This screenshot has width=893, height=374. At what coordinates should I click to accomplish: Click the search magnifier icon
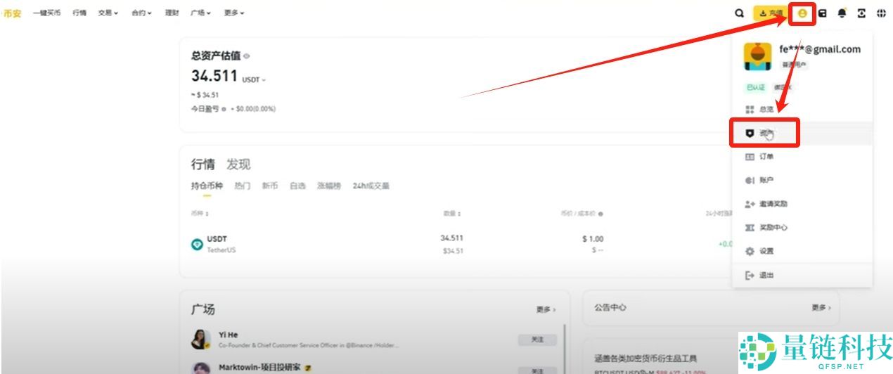pos(739,13)
